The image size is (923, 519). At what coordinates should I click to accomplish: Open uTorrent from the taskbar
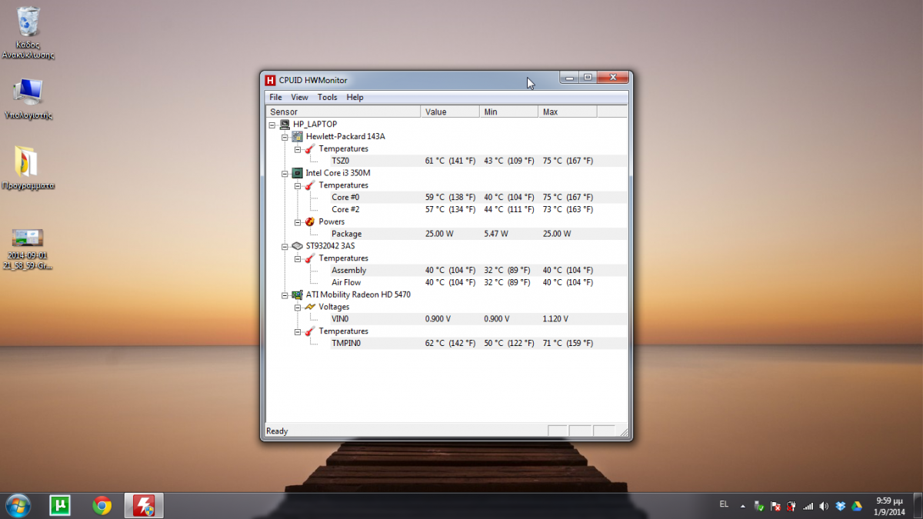coord(60,505)
